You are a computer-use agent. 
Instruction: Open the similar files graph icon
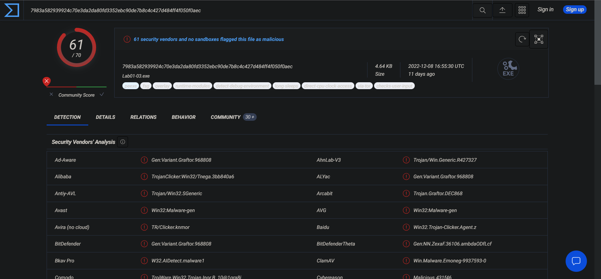coord(539,39)
